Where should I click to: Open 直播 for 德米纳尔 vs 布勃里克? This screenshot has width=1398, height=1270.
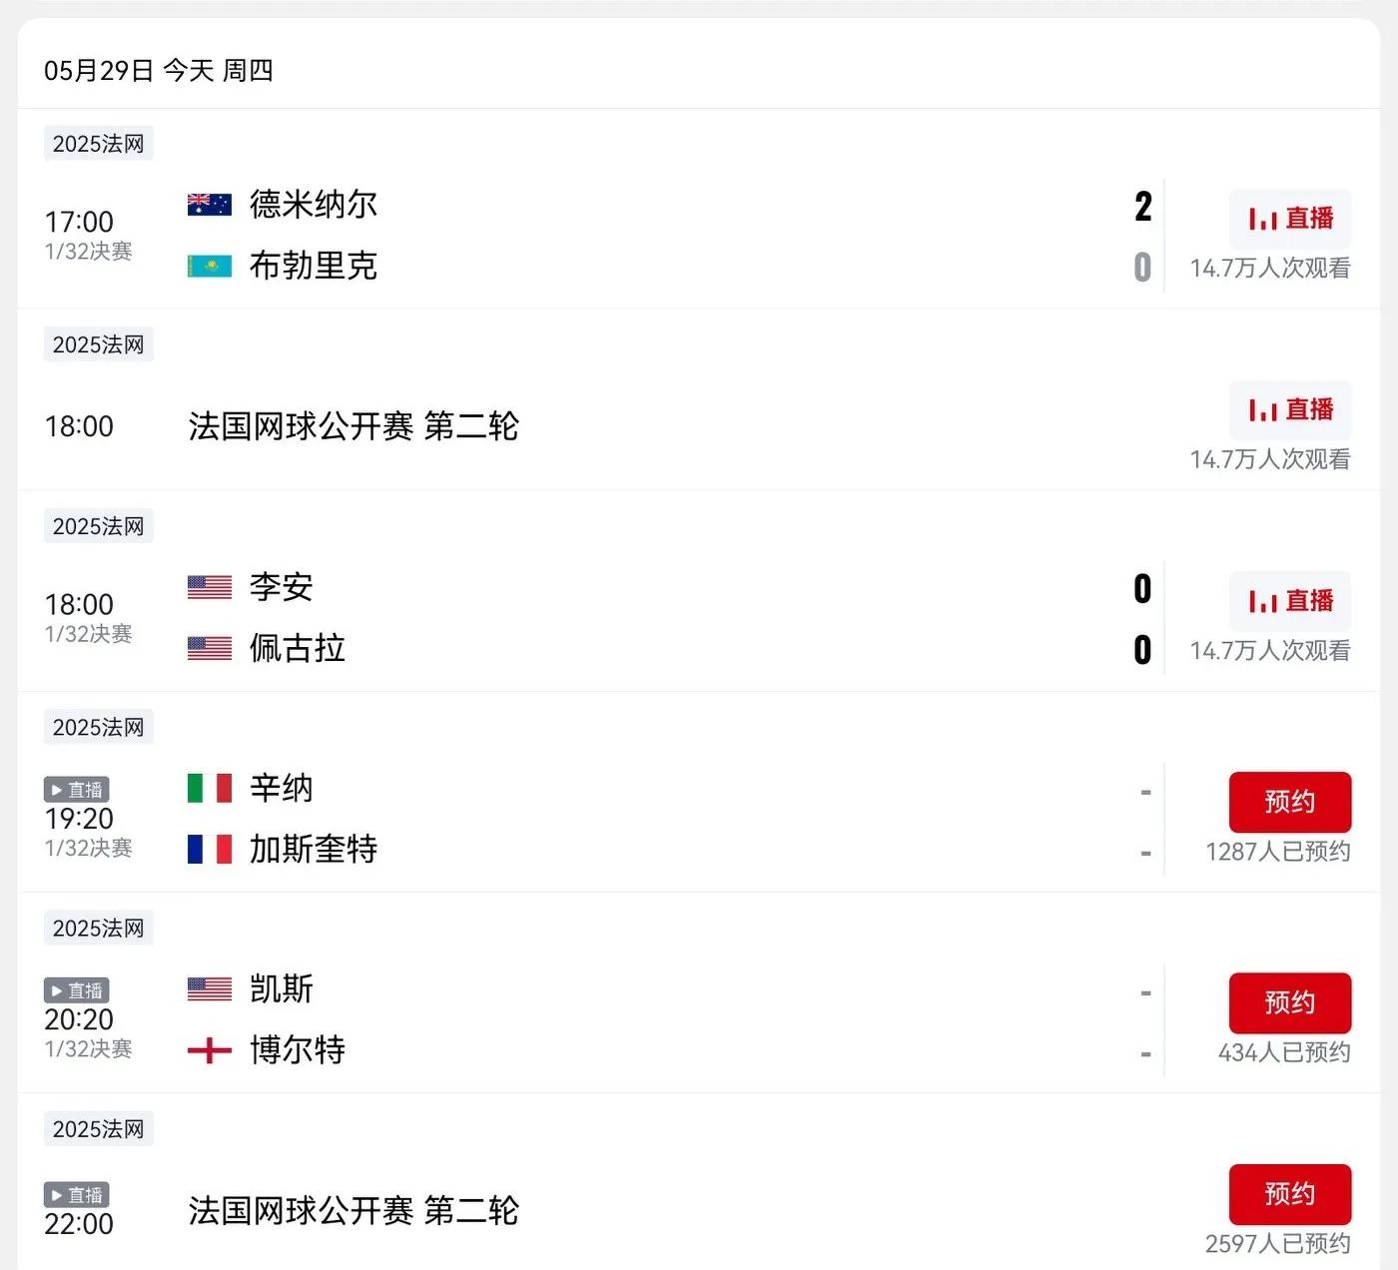1290,219
